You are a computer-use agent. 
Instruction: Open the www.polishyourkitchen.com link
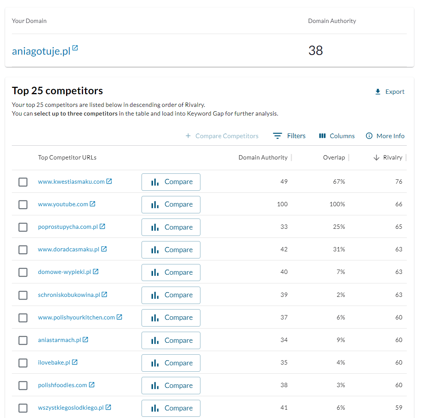(77, 317)
